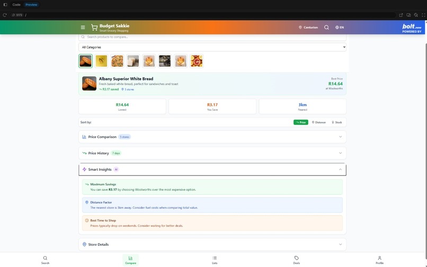The height and width of the screenshot is (267, 427).
Task: Click the R14.64 Lowest stat card
Action: coord(122,106)
